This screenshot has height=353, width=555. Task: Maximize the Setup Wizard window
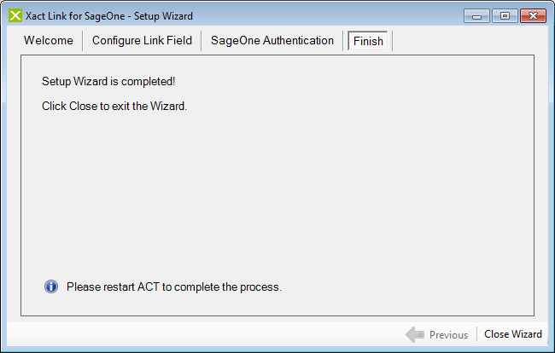[505, 16]
